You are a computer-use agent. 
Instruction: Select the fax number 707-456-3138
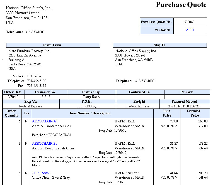point(37,86)
